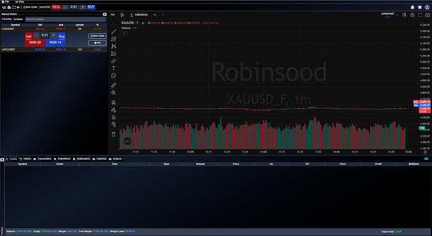
Task: Open the Fibonacci retracement tool
Action: (113, 39)
